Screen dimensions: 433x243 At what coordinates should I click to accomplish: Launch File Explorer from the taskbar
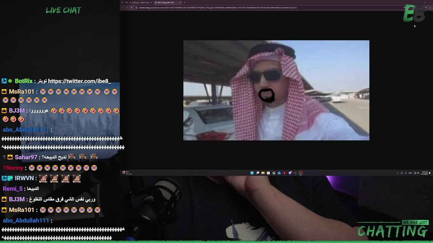point(263,173)
